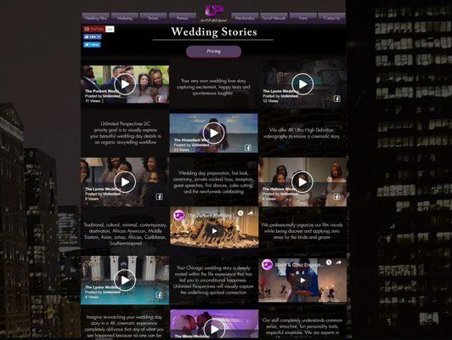Click the Facebook Like button
Viewport: 452px width, 340px height.
coord(93,37)
